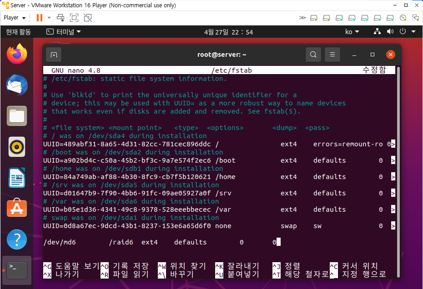Click the /dev/md6 text in fstab
This screenshot has height=289, width=423.
[x=60, y=242]
